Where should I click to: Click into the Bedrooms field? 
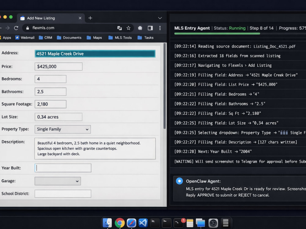click(x=50, y=79)
